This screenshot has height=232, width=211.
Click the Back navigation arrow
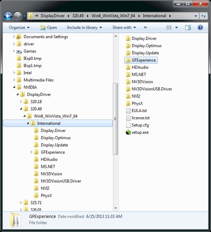pos(8,16)
